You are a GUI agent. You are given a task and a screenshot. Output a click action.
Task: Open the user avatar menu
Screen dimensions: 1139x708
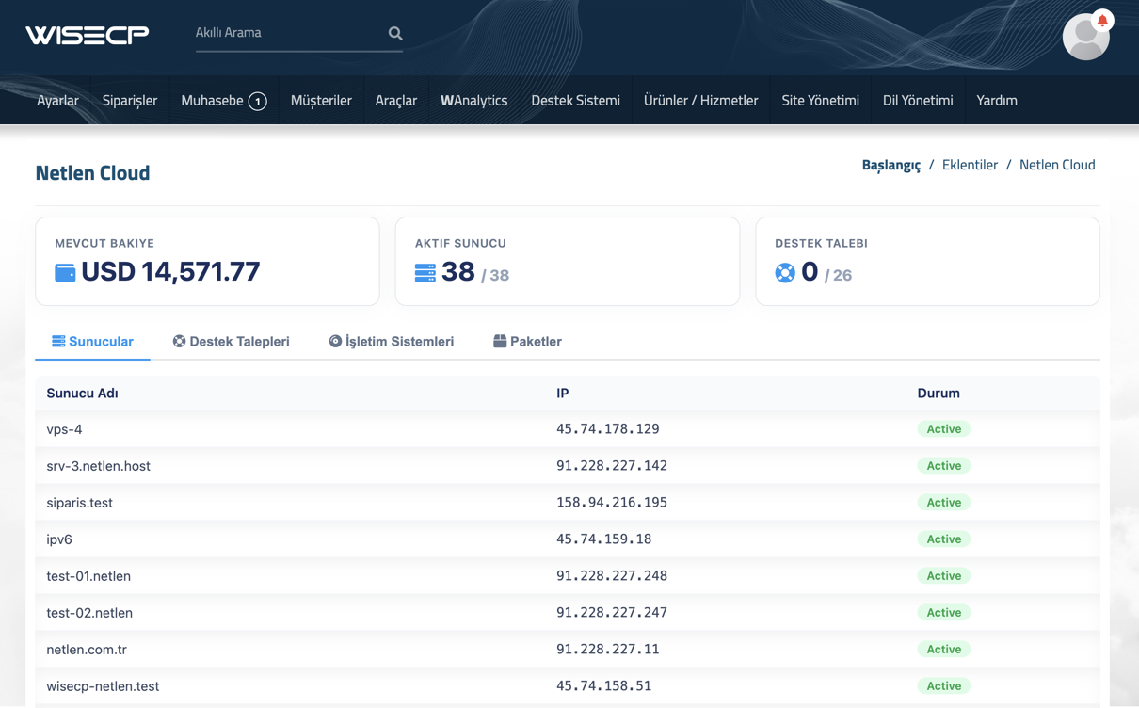[x=1085, y=38]
